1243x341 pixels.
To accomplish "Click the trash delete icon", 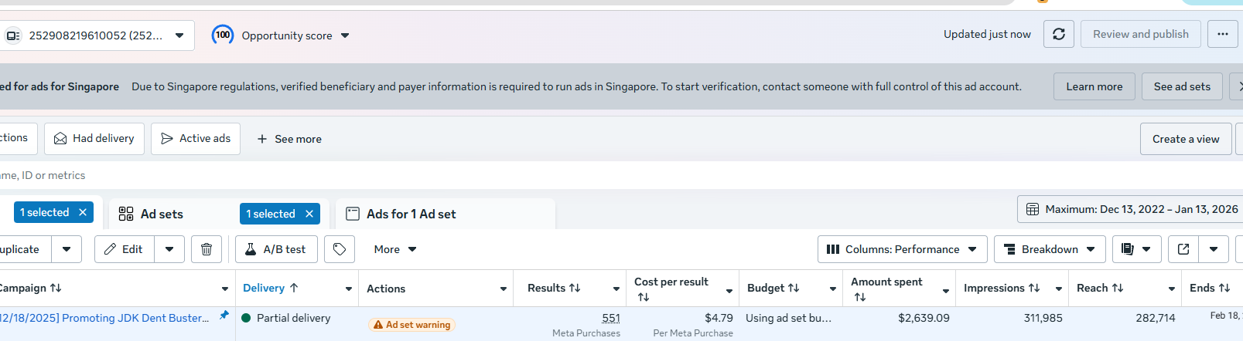I will (x=207, y=249).
